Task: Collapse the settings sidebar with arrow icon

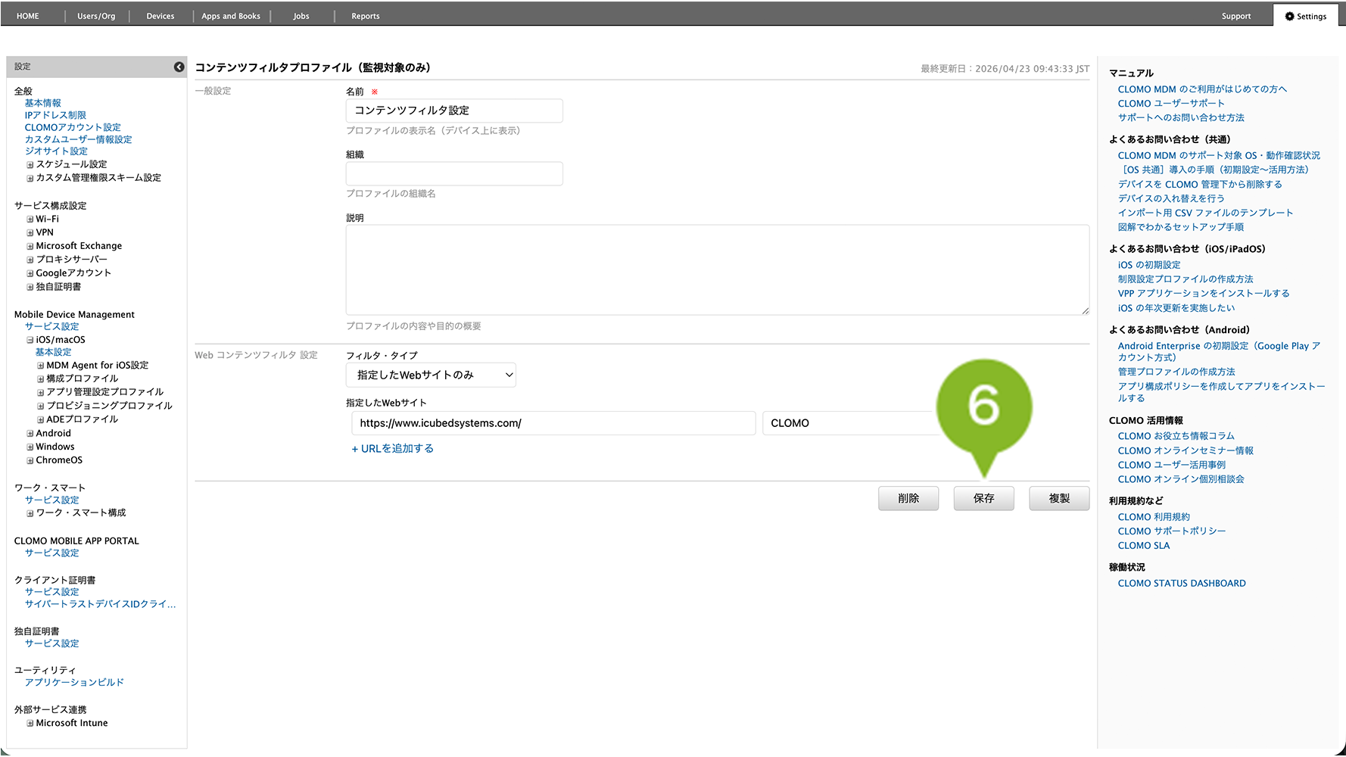Action: (x=179, y=67)
